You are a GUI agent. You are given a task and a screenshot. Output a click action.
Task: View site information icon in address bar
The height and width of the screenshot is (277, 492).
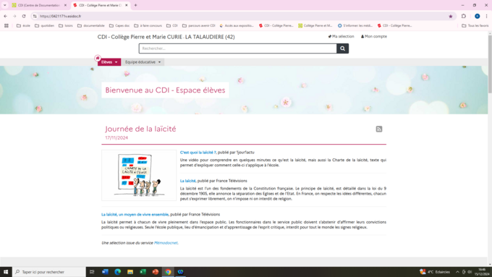point(35,17)
